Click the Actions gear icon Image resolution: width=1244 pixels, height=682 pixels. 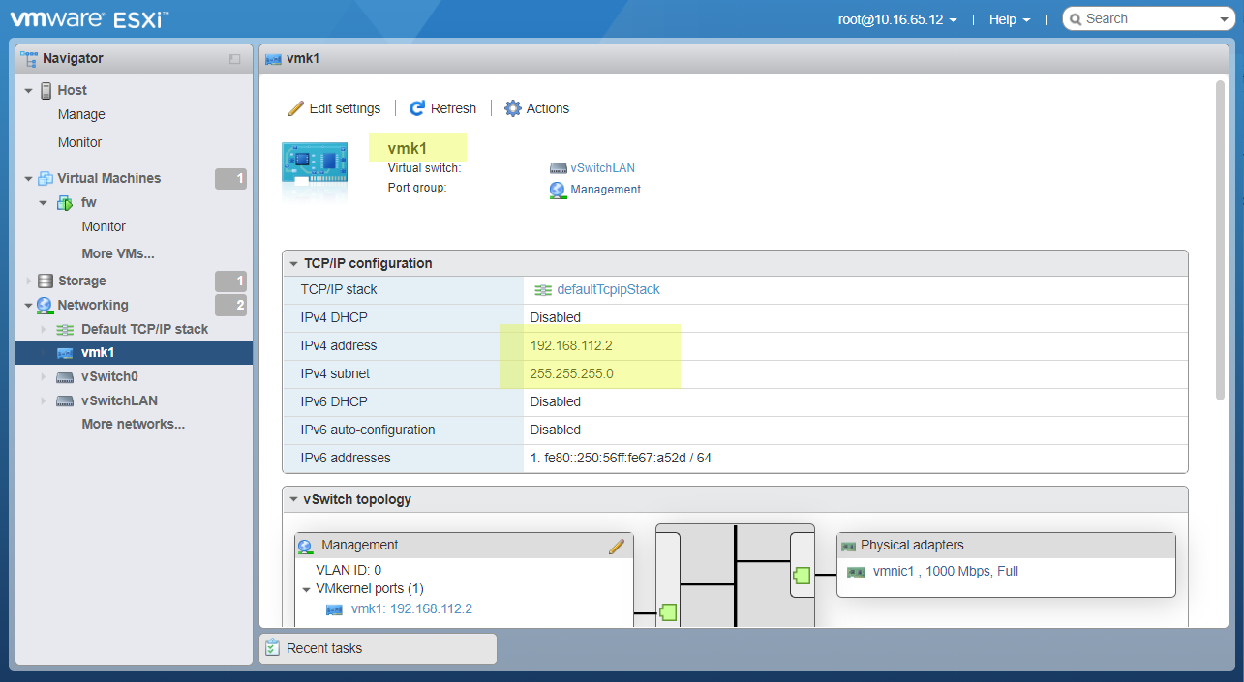tap(513, 108)
